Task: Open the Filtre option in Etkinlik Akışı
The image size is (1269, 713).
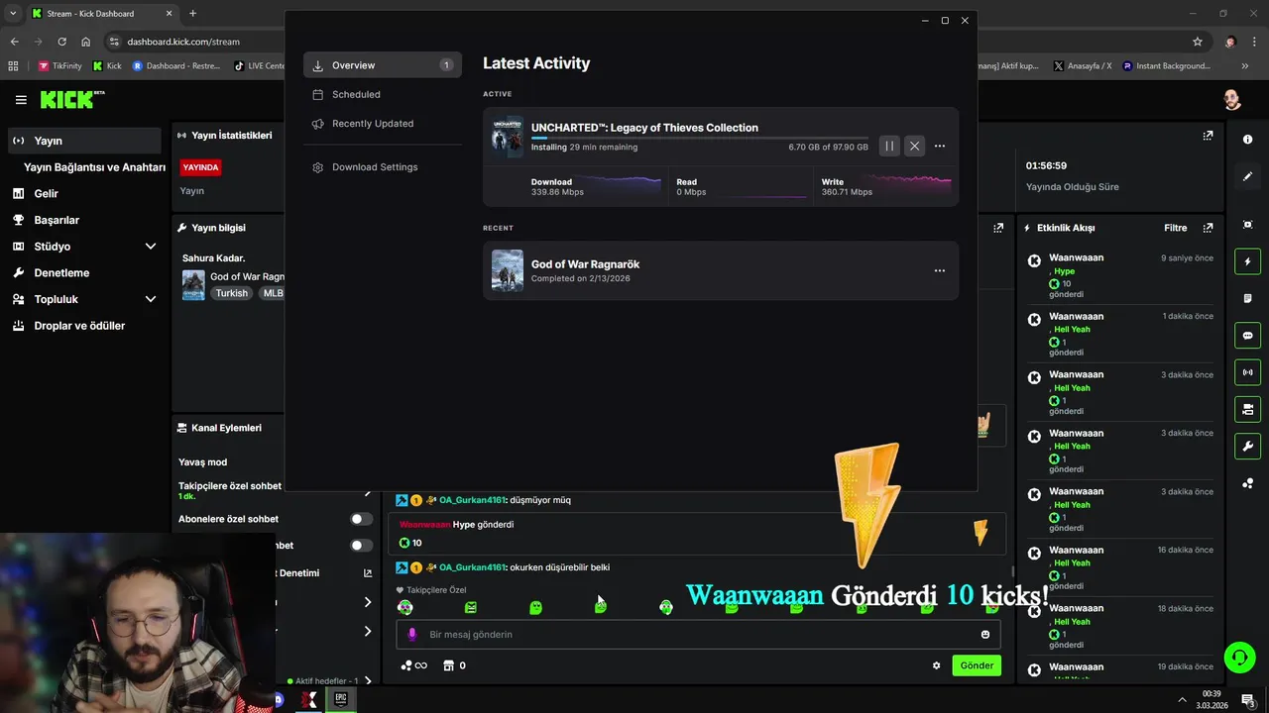Action: coord(1175,228)
